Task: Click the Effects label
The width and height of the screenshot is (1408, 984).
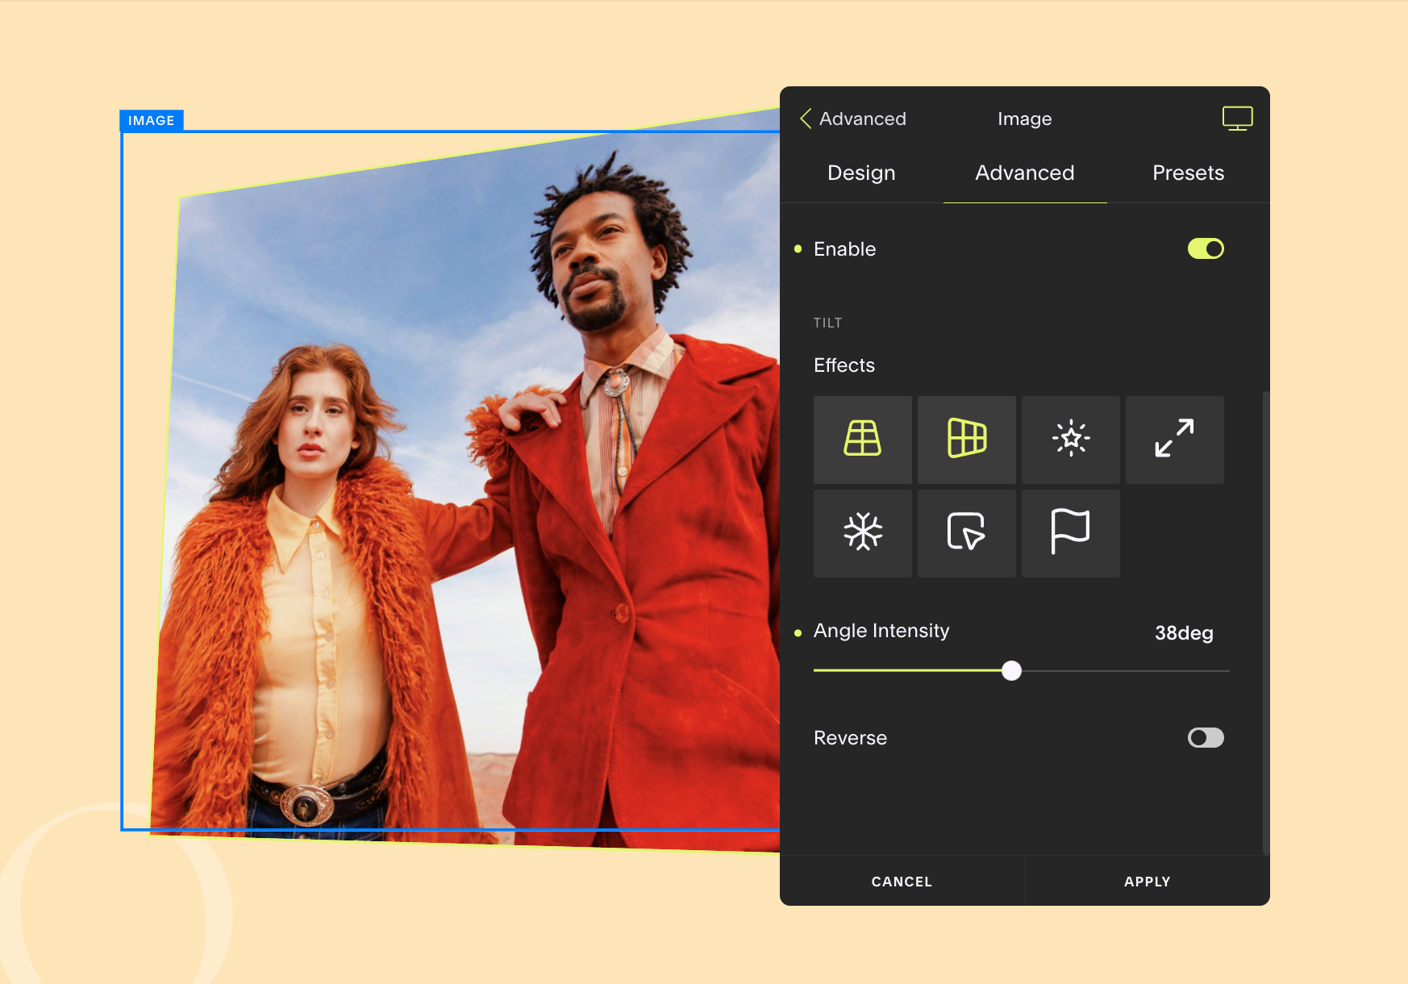Action: pos(844,365)
